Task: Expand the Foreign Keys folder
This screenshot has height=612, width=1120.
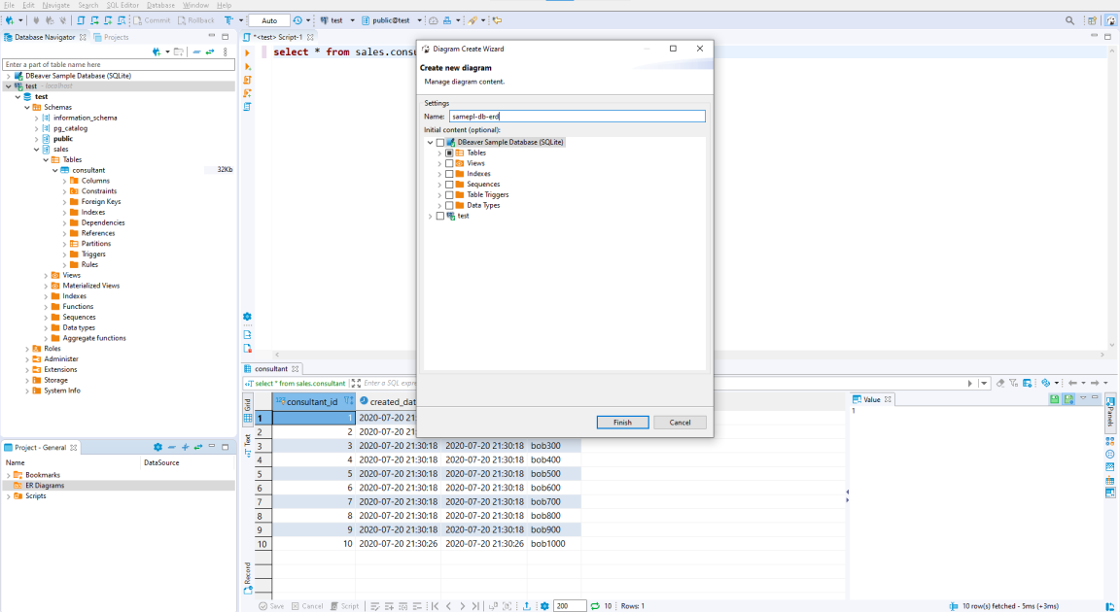Action: click(x=64, y=202)
